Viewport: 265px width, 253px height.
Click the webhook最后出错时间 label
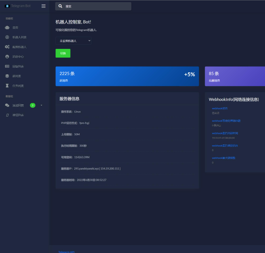225,133
